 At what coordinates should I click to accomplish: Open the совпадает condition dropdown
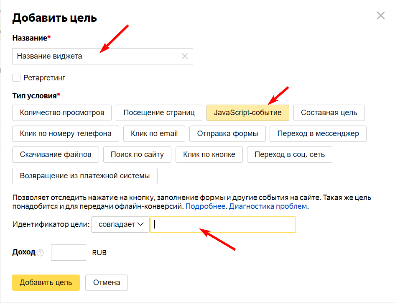pyautogui.click(x=120, y=224)
